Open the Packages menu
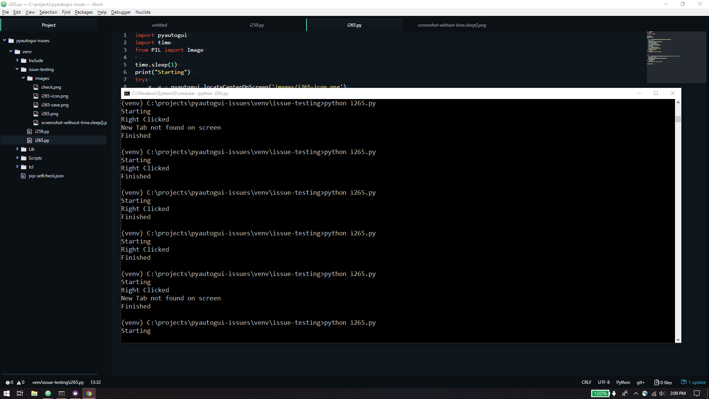709x399 pixels. 83,12
